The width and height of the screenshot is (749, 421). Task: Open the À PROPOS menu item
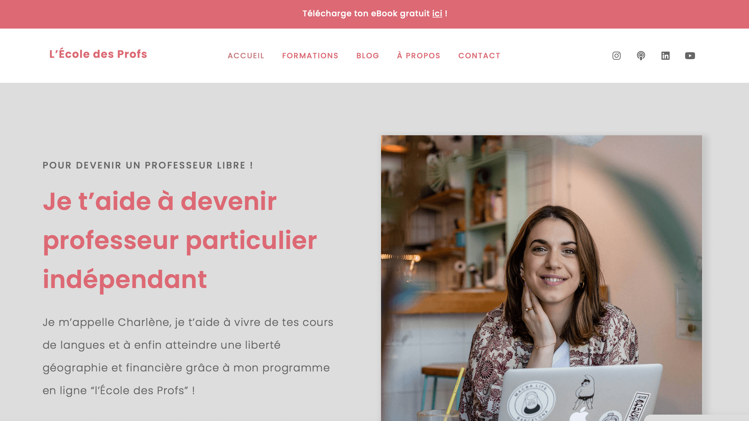(x=419, y=55)
